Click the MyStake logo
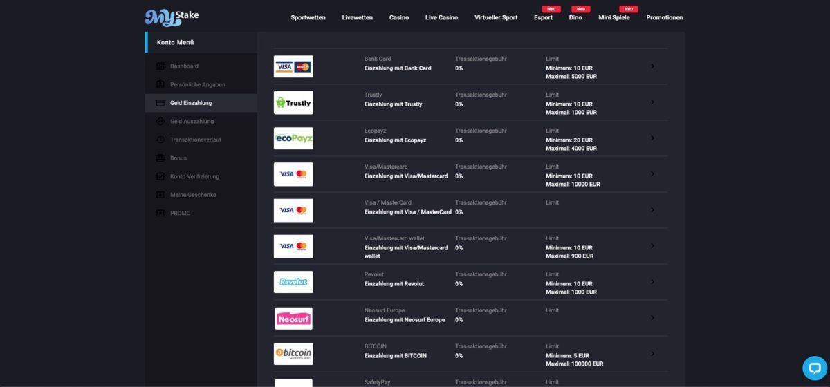 (x=172, y=17)
